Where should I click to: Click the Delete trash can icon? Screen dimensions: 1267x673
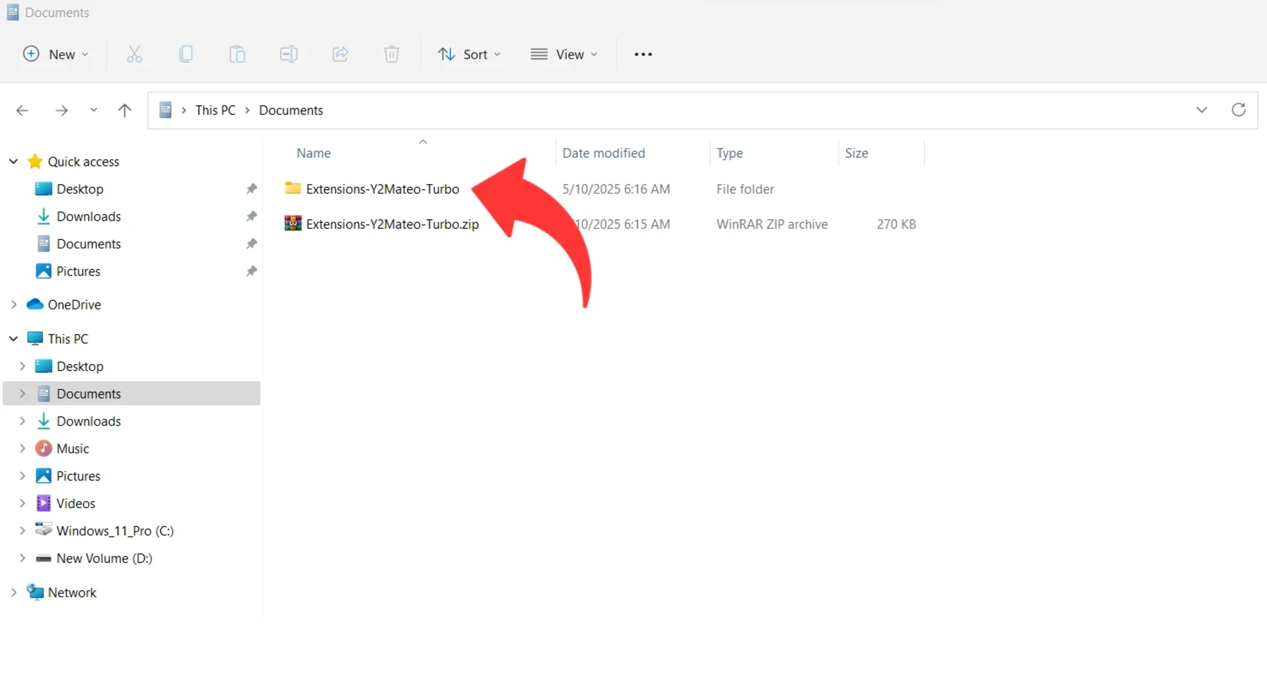(391, 54)
